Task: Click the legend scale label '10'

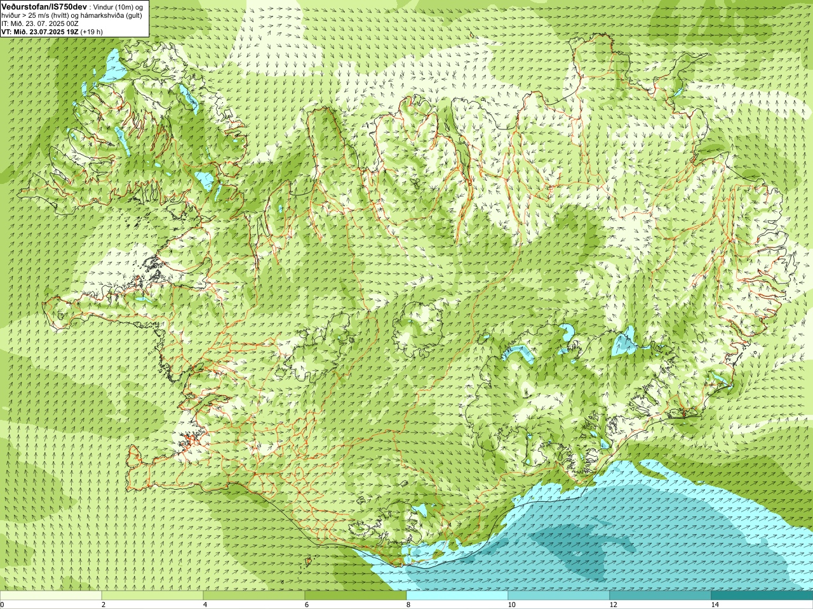Action: click(511, 605)
